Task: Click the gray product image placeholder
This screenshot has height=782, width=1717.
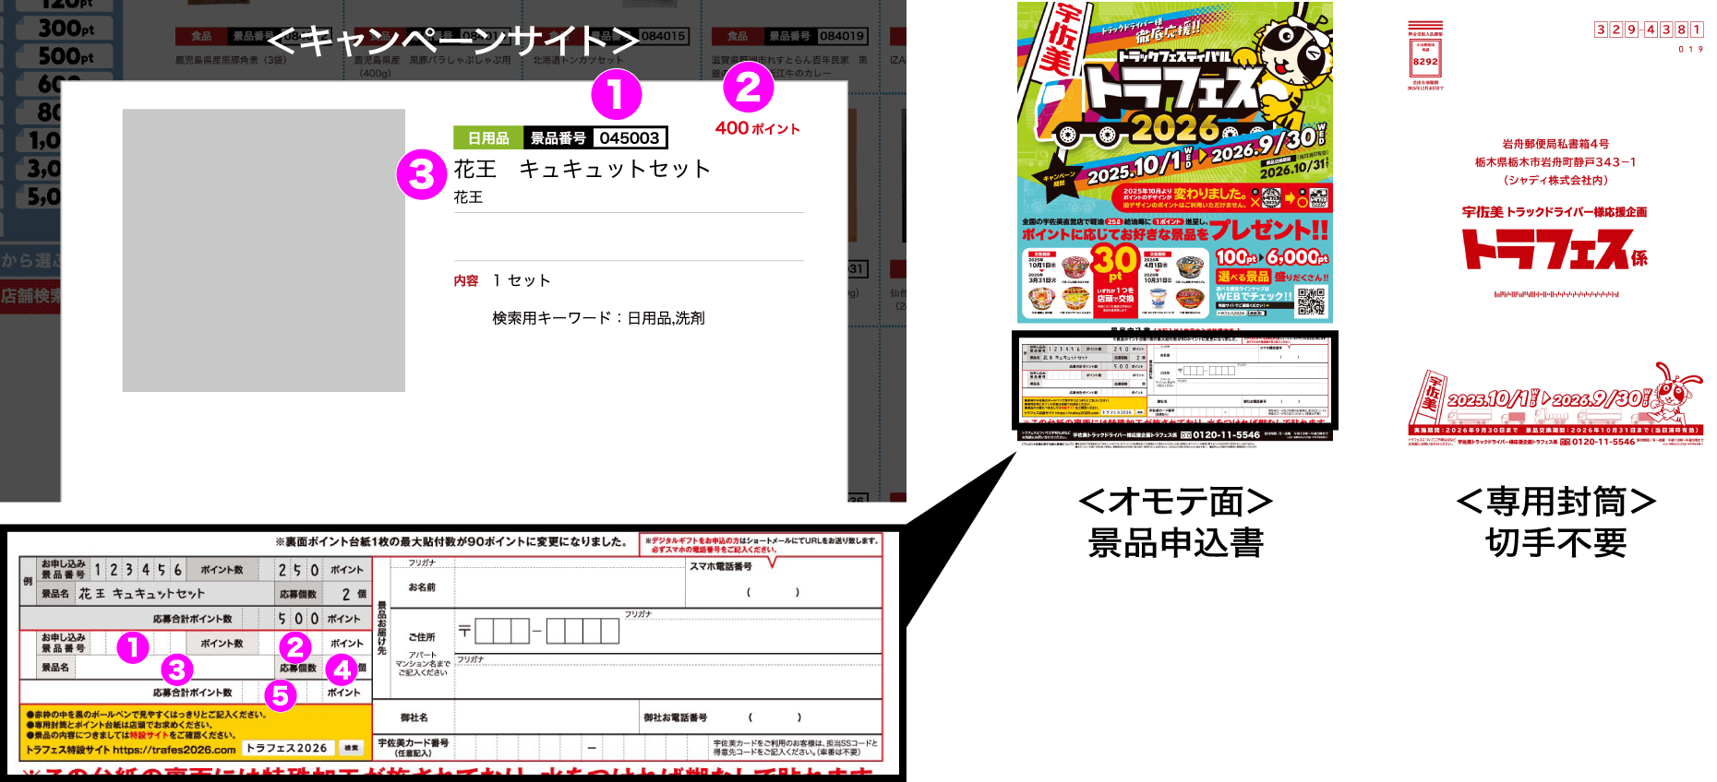Action: (264, 251)
